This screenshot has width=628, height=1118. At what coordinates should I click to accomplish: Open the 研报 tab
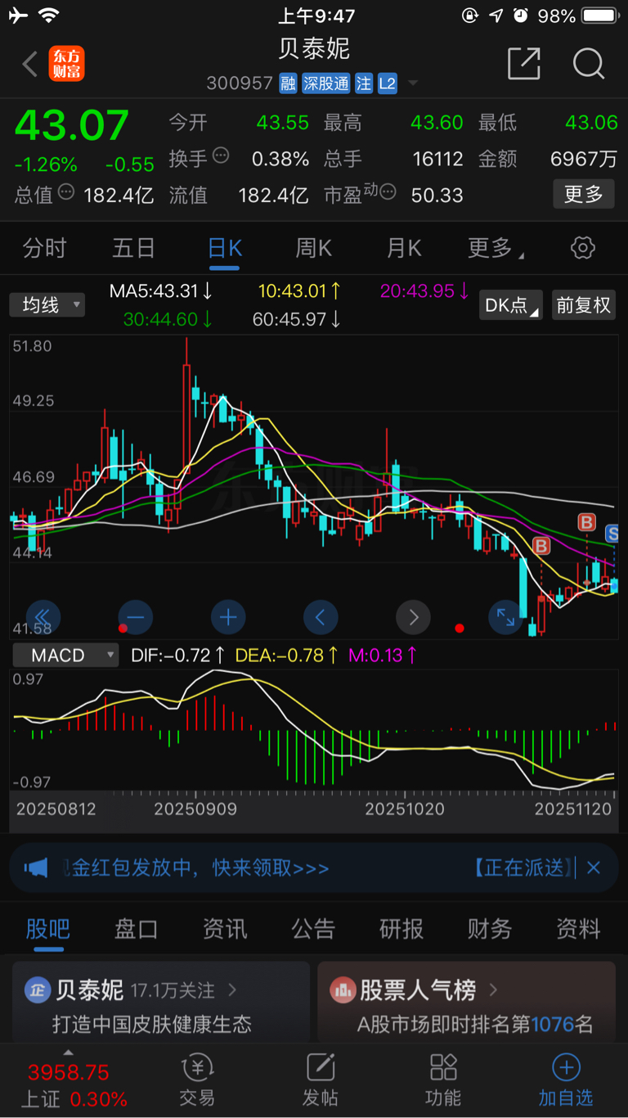[401, 929]
